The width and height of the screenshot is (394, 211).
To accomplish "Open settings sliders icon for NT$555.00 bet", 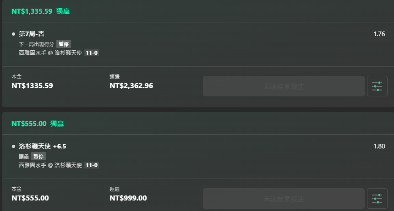I will pyautogui.click(x=377, y=199).
